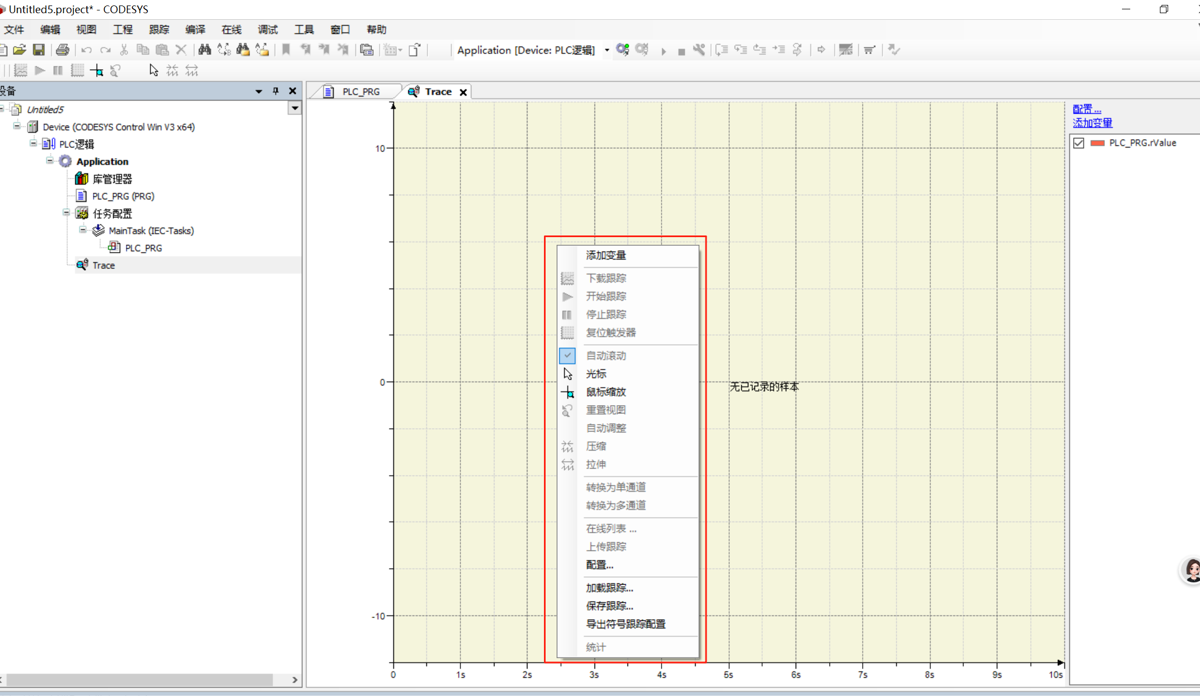
Task: Select the cursor arrow tool in trace toolbar
Action: (x=153, y=71)
